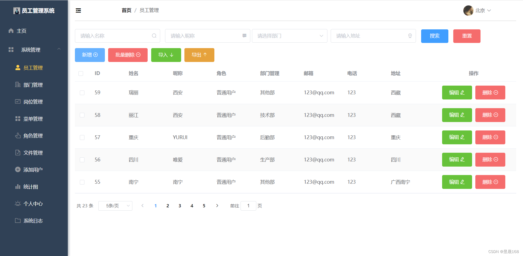Edit the employee row 瑞丽
This screenshot has width=523, height=256.
tap(457, 92)
